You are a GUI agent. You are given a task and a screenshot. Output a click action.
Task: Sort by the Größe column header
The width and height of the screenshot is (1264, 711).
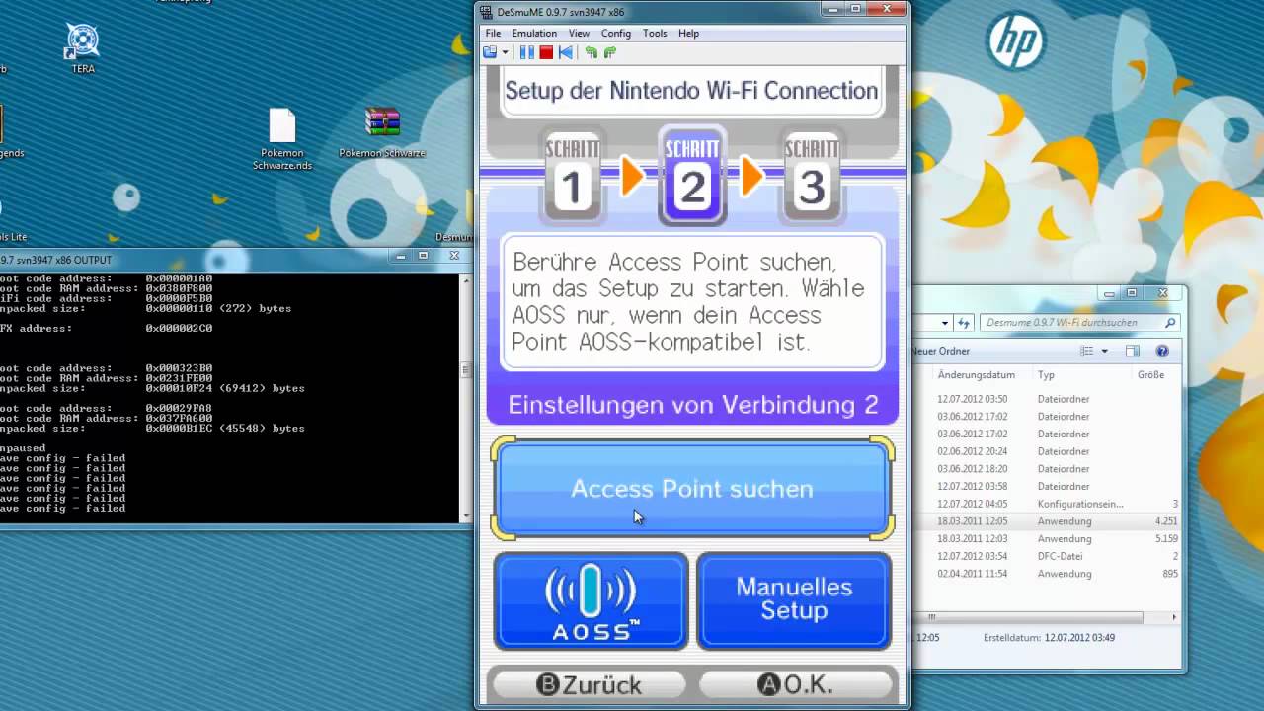pos(1150,375)
